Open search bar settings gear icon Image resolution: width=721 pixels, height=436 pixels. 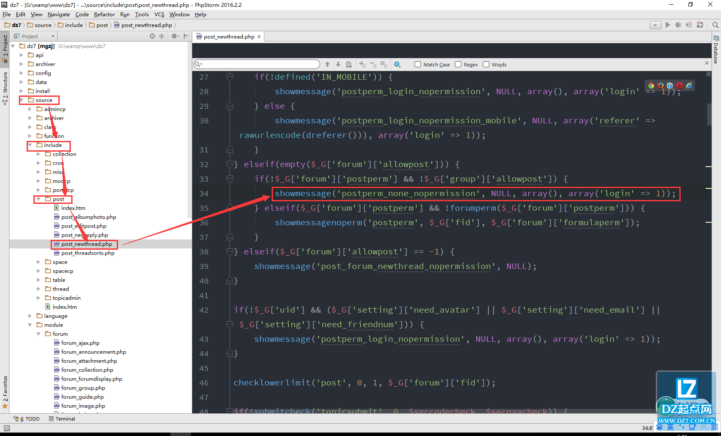(397, 64)
